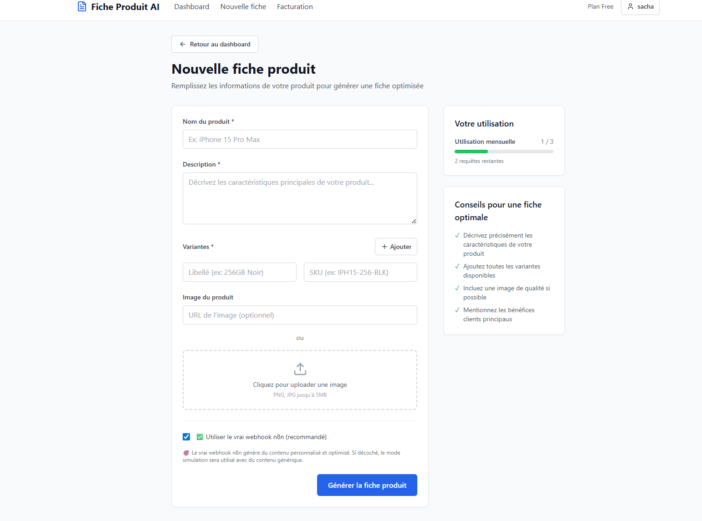702x521 pixels.
Task: Focus the Nom du produit input field
Action: click(x=300, y=139)
